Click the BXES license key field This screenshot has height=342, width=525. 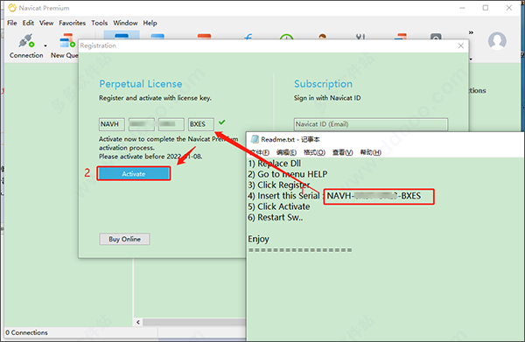(x=201, y=124)
